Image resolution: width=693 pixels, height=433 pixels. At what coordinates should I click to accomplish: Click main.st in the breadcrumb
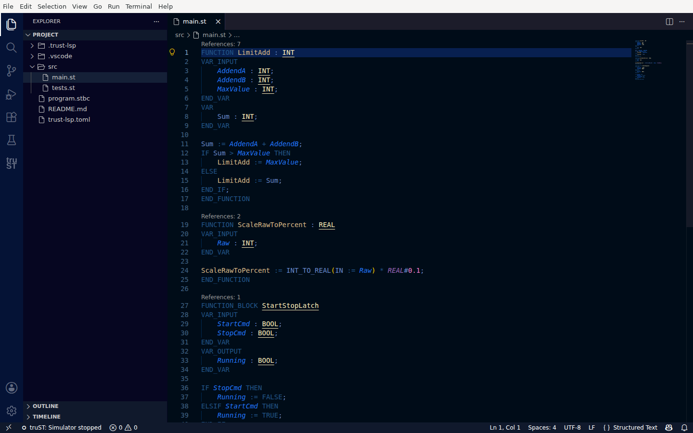pyautogui.click(x=214, y=35)
